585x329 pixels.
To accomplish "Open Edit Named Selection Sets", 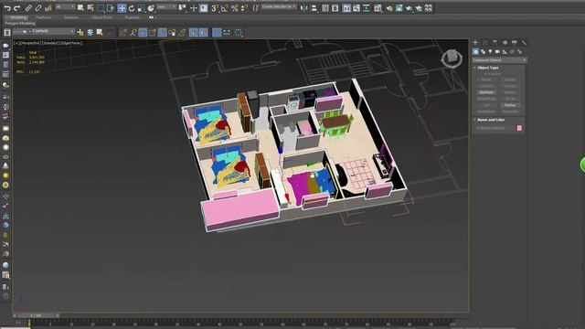I will coord(256,8).
